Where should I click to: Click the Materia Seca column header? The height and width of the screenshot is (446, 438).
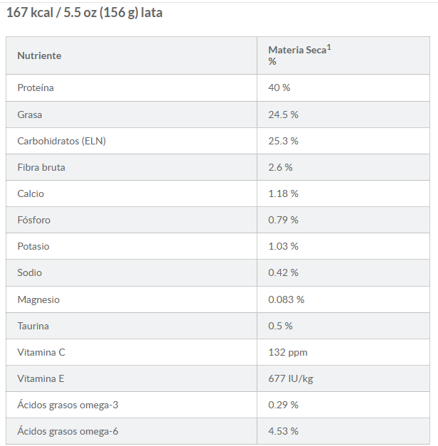pos(297,51)
